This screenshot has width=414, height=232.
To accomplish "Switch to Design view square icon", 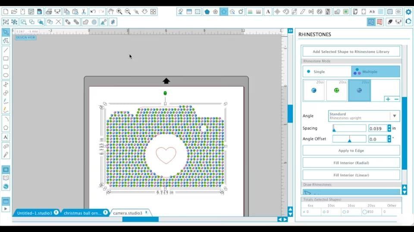I will [6, 170].
